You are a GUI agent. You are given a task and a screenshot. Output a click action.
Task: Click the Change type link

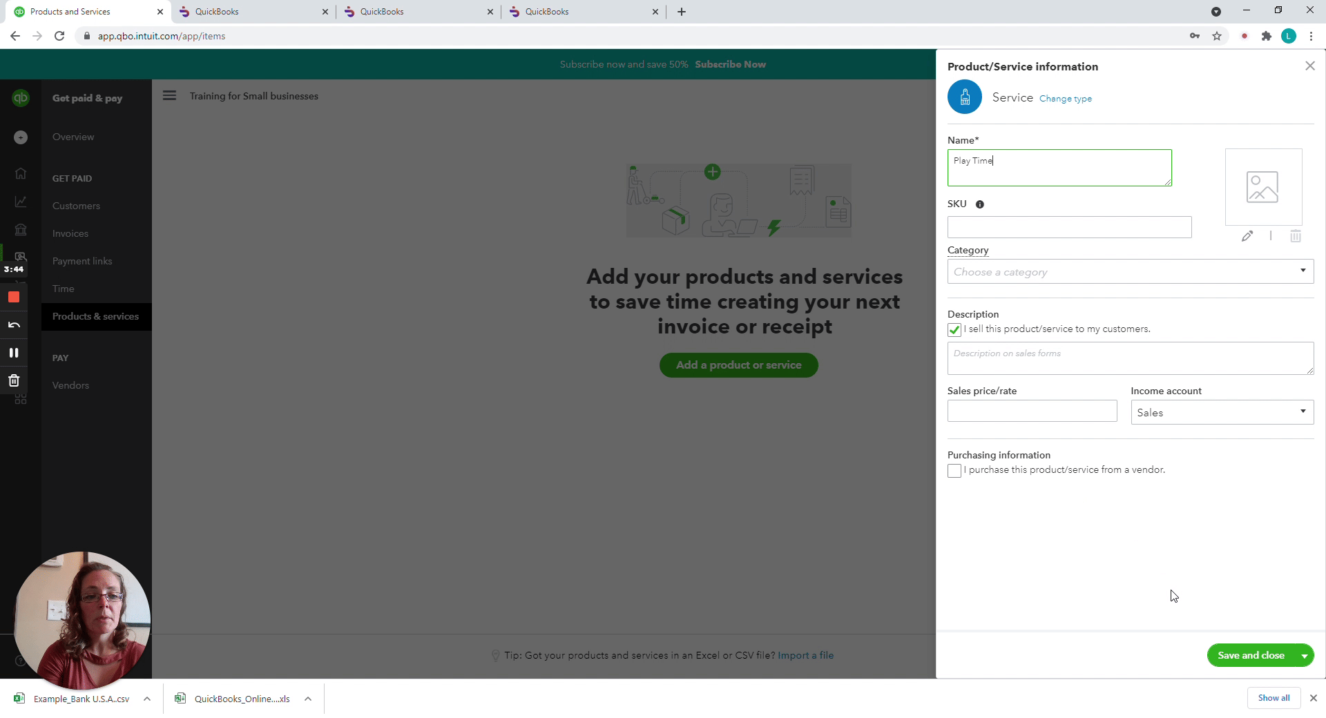pos(1065,99)
